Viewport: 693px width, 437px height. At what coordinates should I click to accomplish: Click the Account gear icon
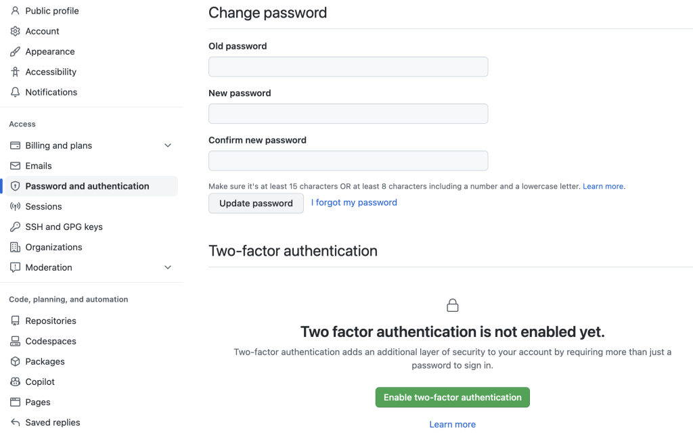[15, 31]
